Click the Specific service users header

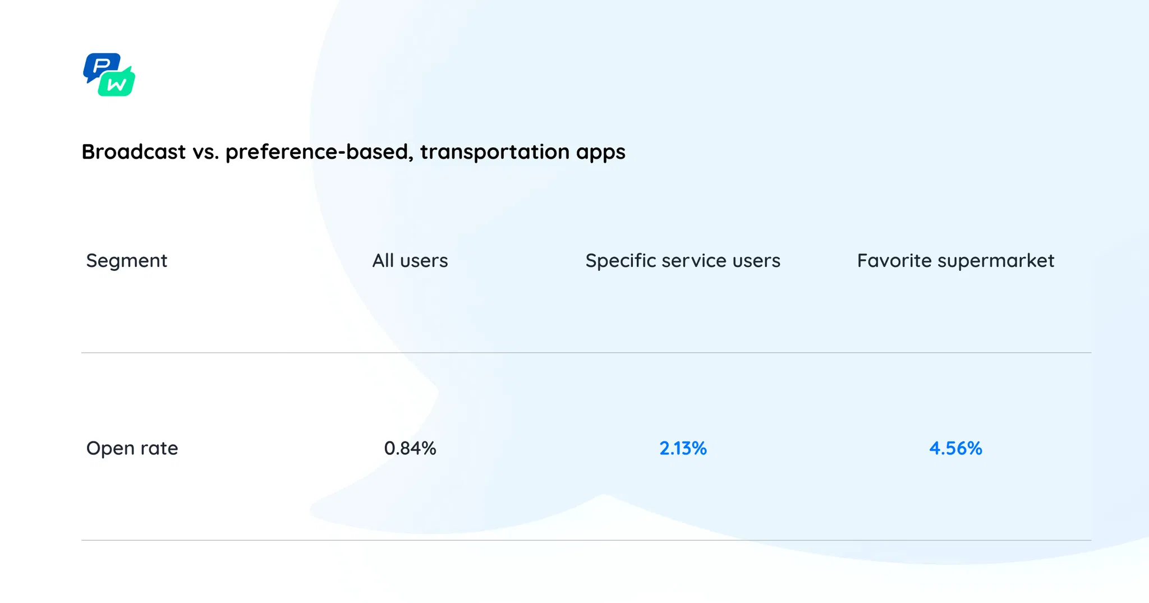click(x=683, y=261)
